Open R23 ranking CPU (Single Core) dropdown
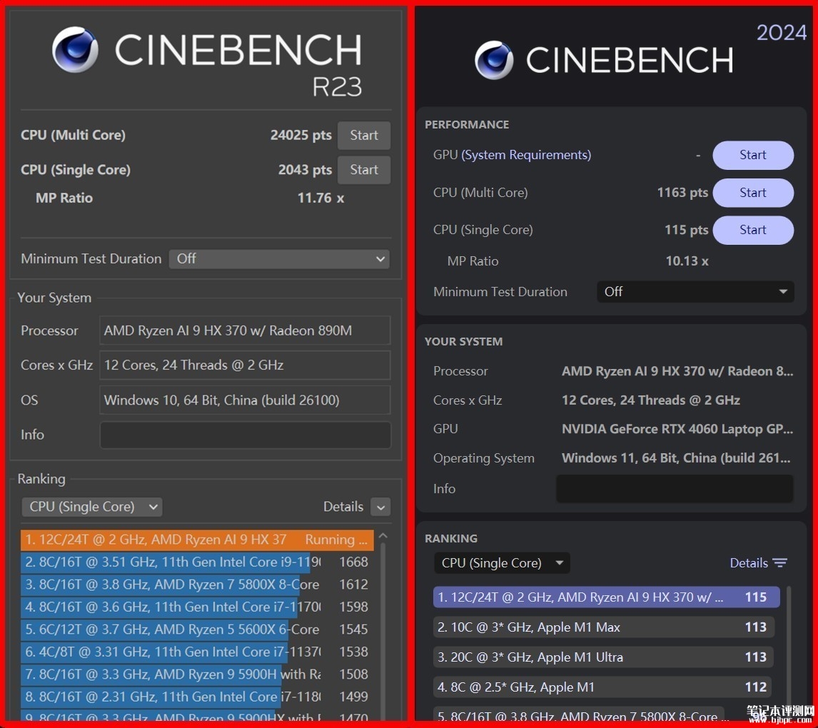Screen dimensions: 818x728 (x=92, y=506)
